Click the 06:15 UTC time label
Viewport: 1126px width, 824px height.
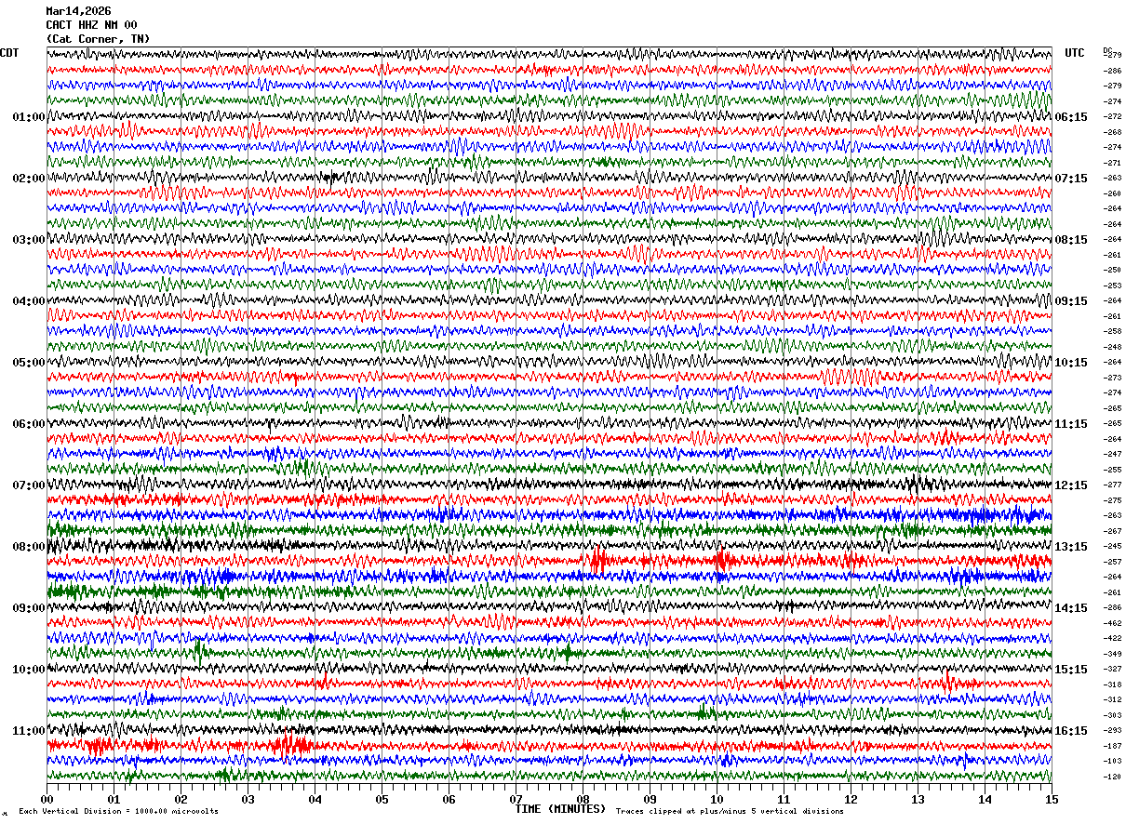1071,117
